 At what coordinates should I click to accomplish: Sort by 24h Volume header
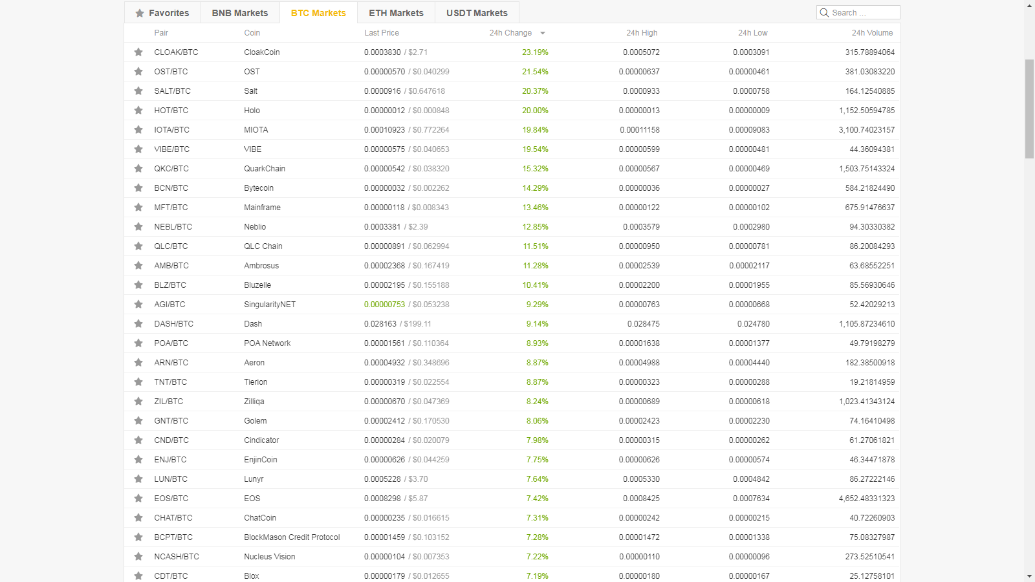pyautogui.click(x=872, y=33)
